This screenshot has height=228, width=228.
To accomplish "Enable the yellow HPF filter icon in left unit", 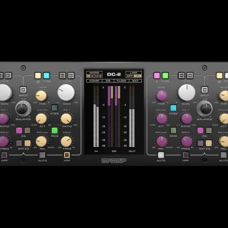I will click(67, 155).
